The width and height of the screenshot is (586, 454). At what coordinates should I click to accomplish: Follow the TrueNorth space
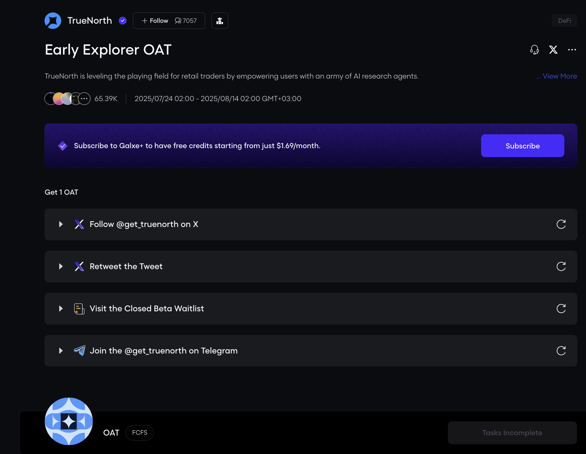(155, 21)
